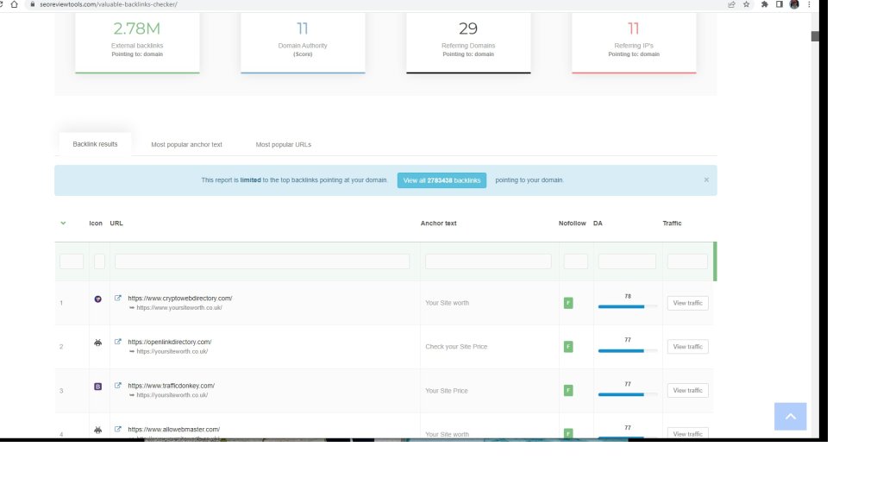883x497 pixels.
Task: Switch to Most popular anchor text tab
Action: (186, 145)
